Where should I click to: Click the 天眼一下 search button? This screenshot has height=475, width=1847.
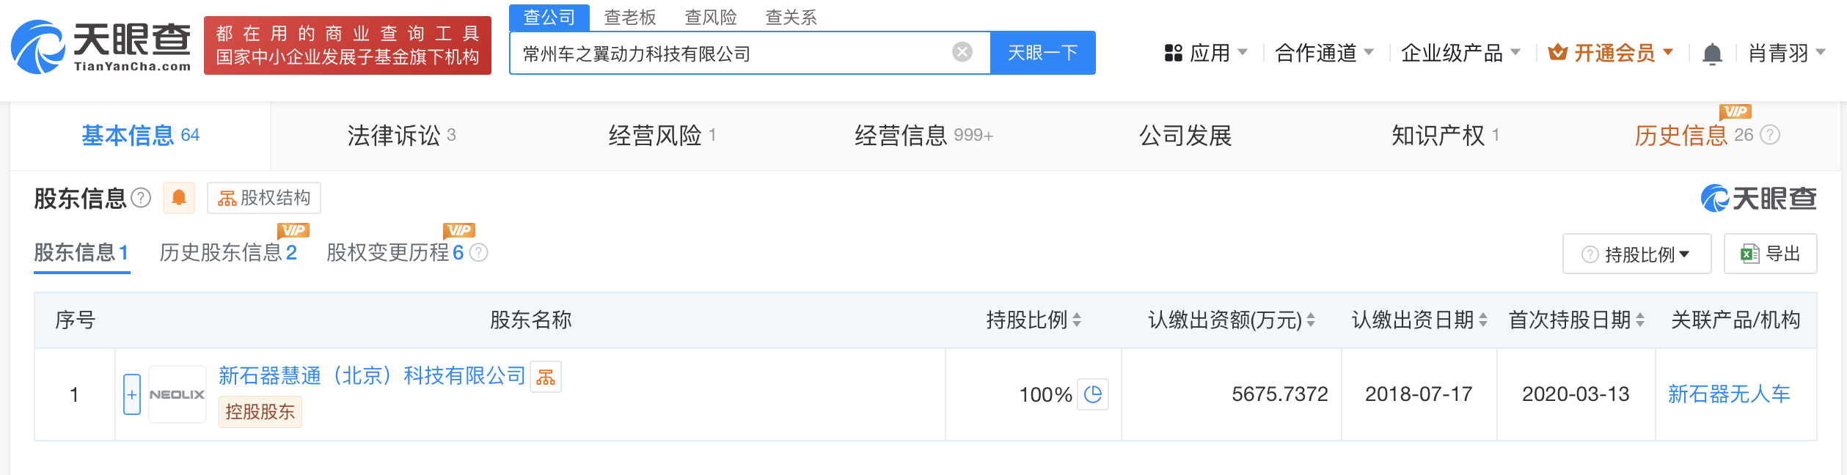click(x=1042, y=53)
